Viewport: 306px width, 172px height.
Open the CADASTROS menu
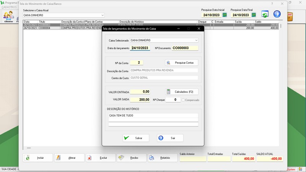point(9,7)
